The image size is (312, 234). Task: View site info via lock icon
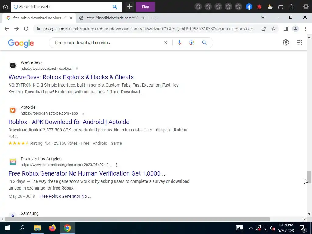click(x=38, y=29)
